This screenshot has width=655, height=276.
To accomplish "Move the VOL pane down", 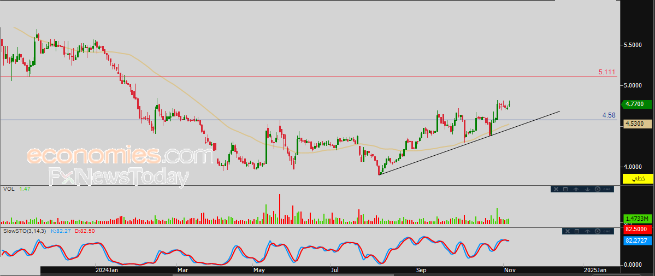I will point(587,190).
